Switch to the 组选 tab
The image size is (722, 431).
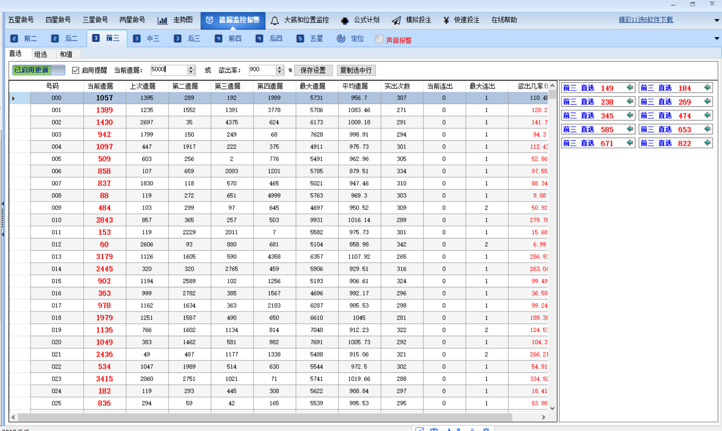[x=42, y=54]
